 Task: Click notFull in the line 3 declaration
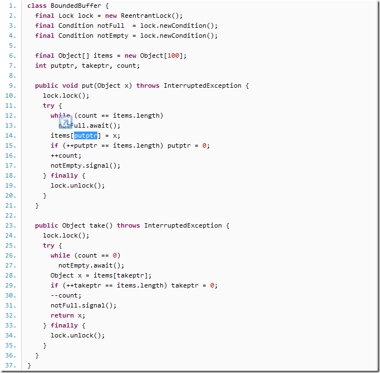[111, 26]
